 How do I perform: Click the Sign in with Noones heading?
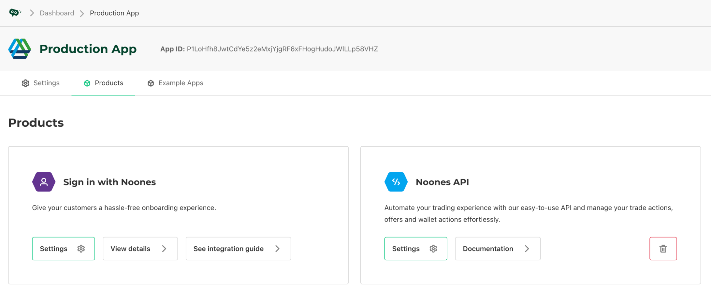pyautogui.click(x=110, y=182)
